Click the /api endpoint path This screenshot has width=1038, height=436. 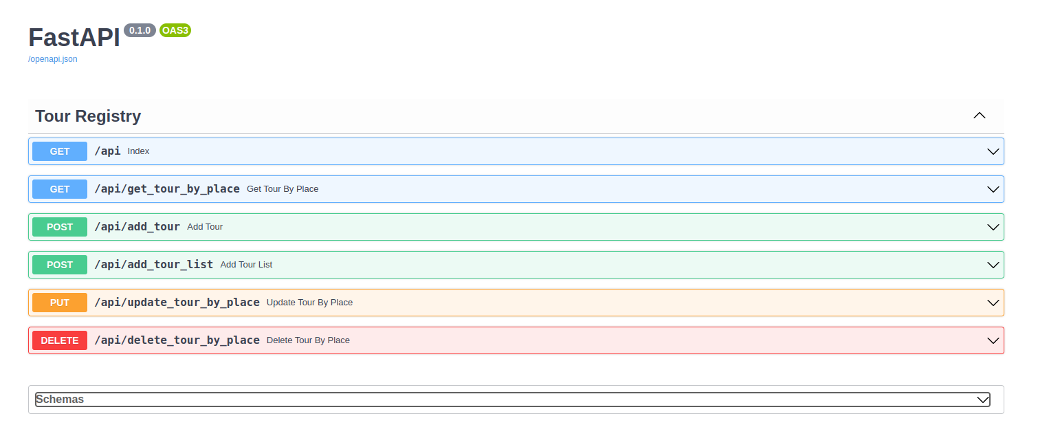[107, 151]
